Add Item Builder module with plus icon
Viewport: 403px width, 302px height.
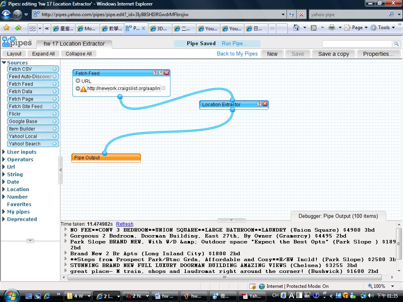[54, 129]
